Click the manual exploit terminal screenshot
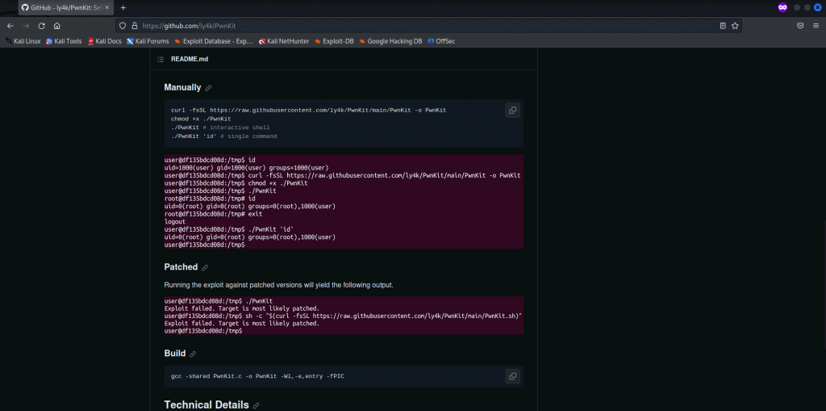 344,202
